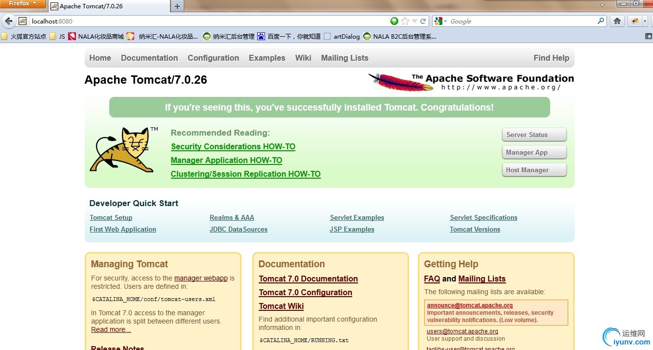Open Tomcat 7.0 Configuration link

click(x=306, y=292)
